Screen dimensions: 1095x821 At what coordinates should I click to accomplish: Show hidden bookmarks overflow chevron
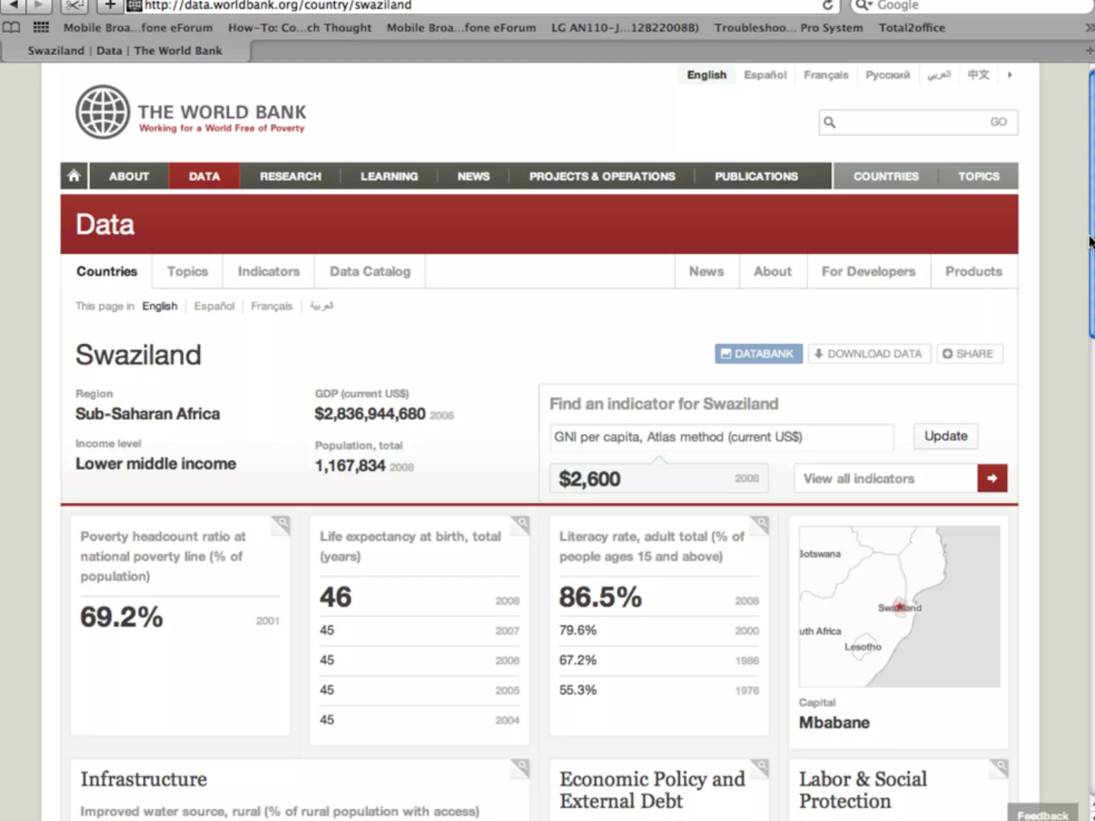pos(1089,28)
